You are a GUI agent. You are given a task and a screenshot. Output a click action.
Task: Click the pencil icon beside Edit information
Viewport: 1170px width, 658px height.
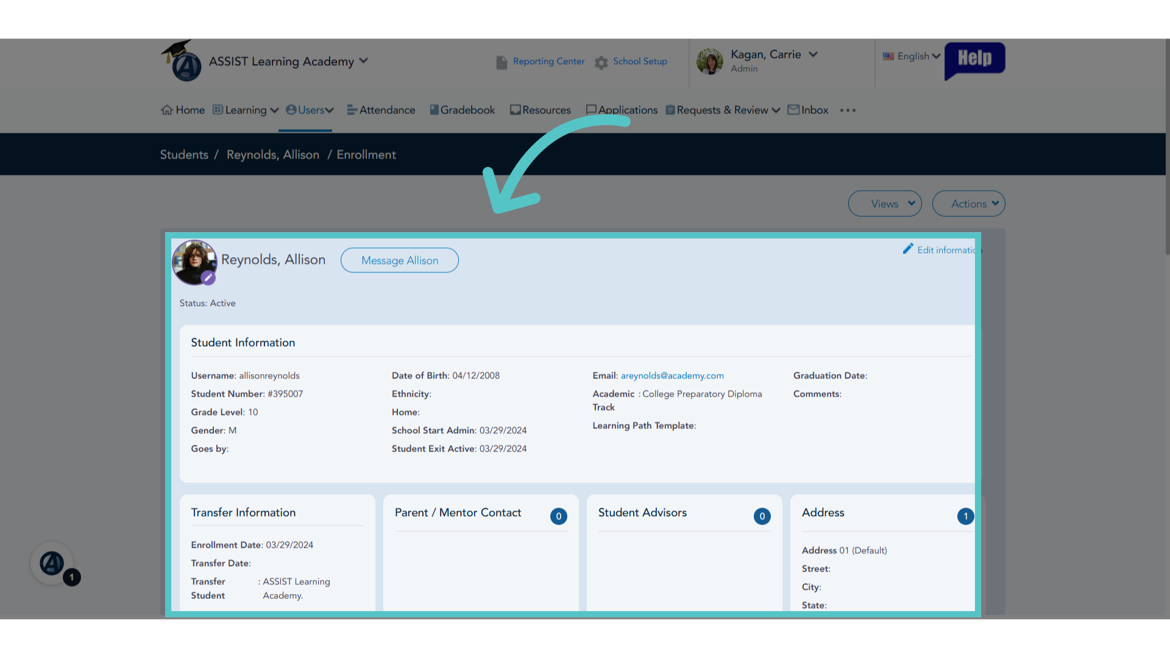(908, 249)
